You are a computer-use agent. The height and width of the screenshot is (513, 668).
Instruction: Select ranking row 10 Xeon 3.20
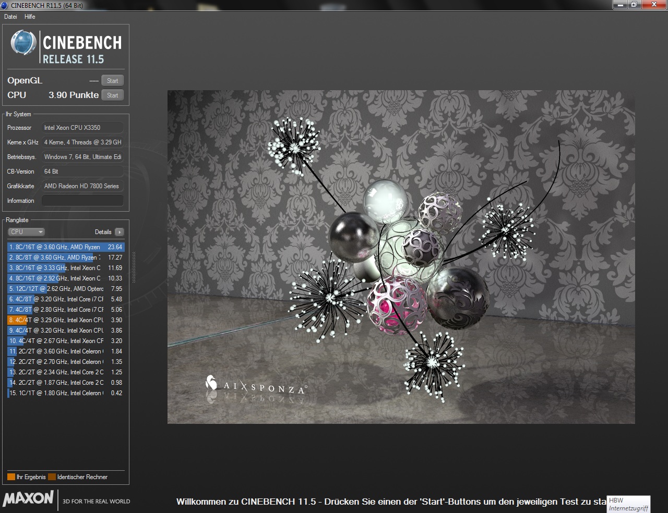66,341
